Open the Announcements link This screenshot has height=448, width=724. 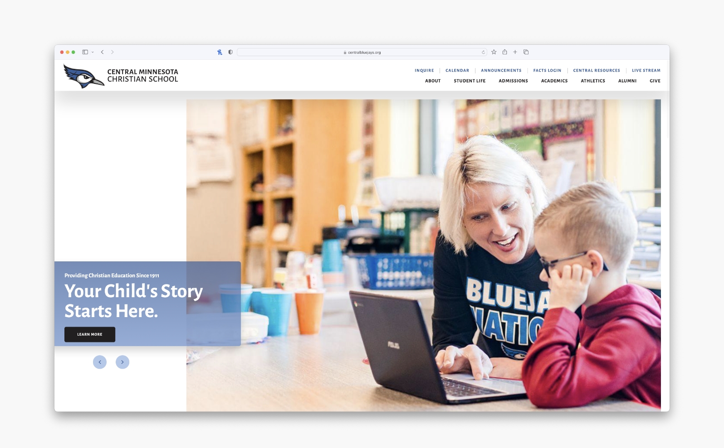point(501,70)
